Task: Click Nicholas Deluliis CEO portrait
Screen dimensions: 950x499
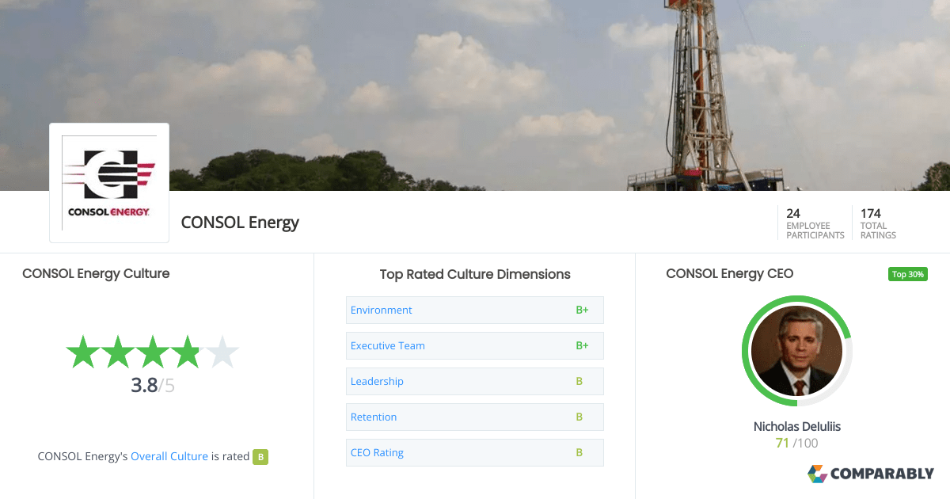Action: point(797,352)
